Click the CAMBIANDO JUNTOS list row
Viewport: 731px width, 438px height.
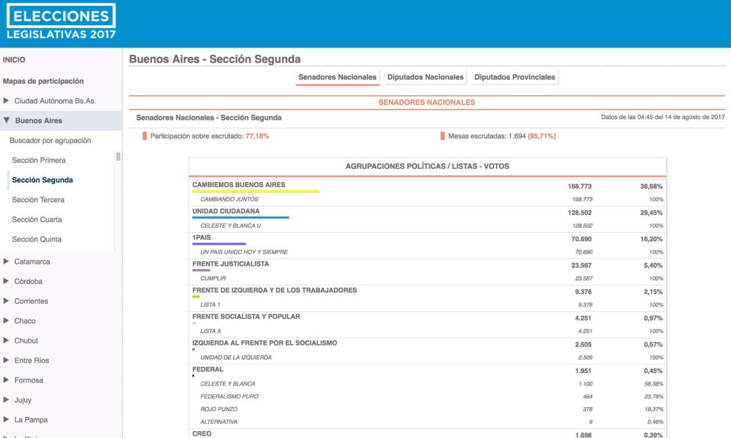[x=428, y=199]
